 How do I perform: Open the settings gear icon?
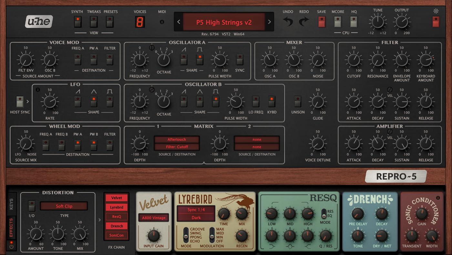tap(436, 11)
